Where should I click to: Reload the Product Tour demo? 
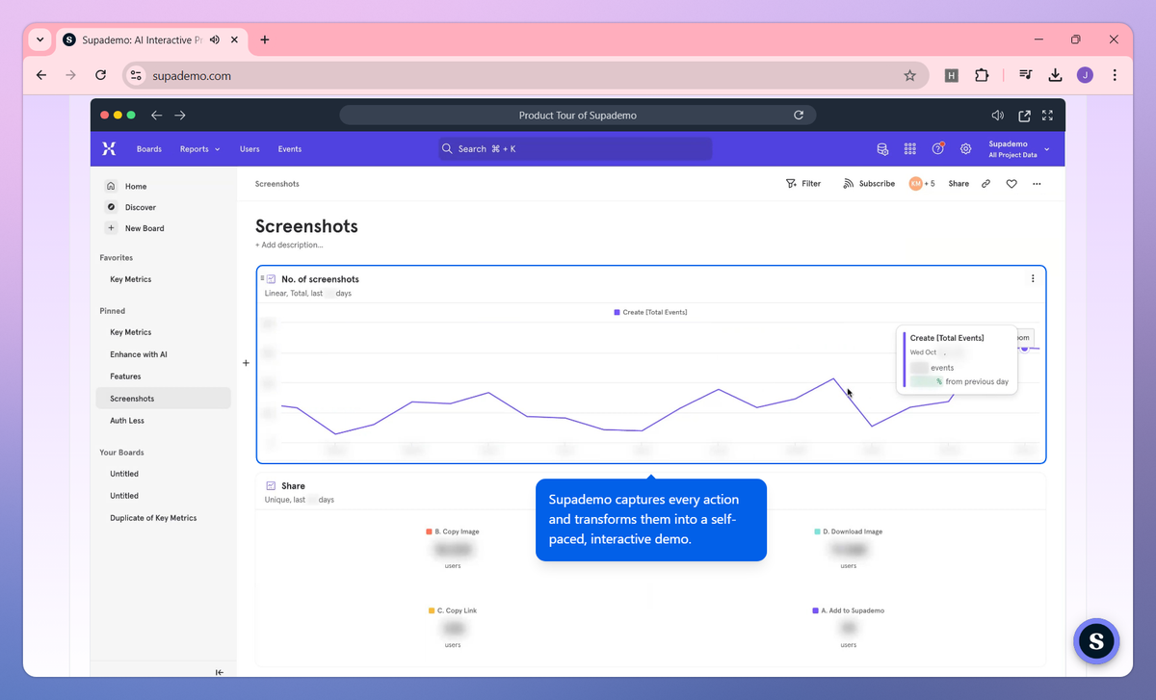tap(799, 116)
